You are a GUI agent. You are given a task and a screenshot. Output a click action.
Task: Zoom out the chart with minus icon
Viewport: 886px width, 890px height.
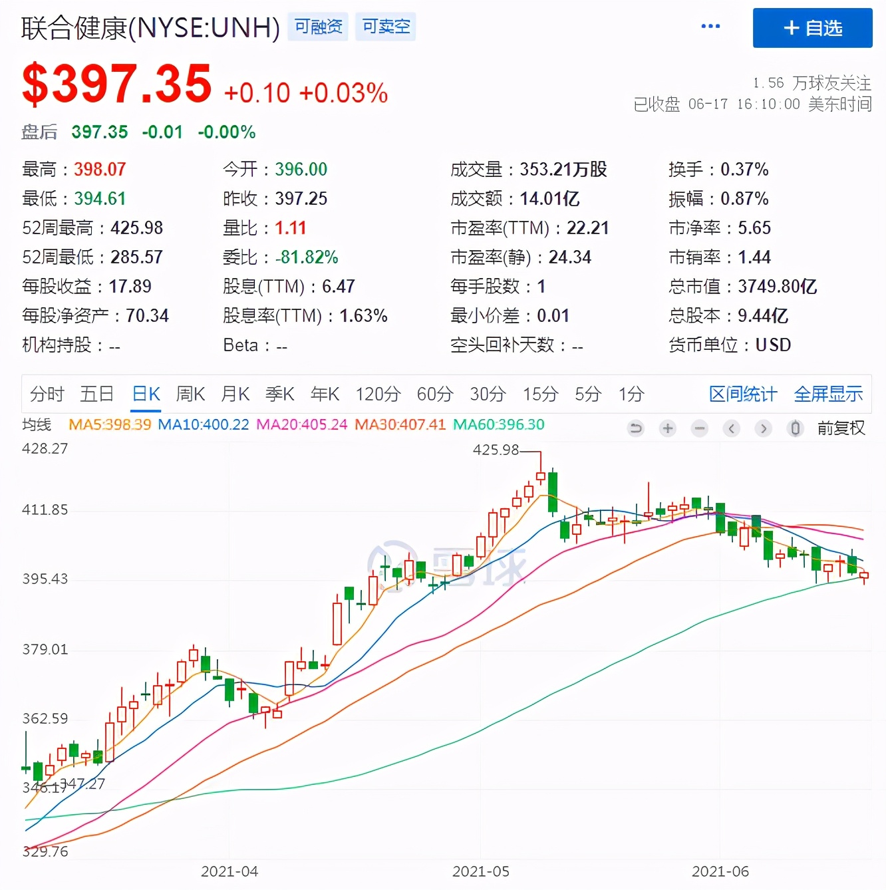coord(700,428)
